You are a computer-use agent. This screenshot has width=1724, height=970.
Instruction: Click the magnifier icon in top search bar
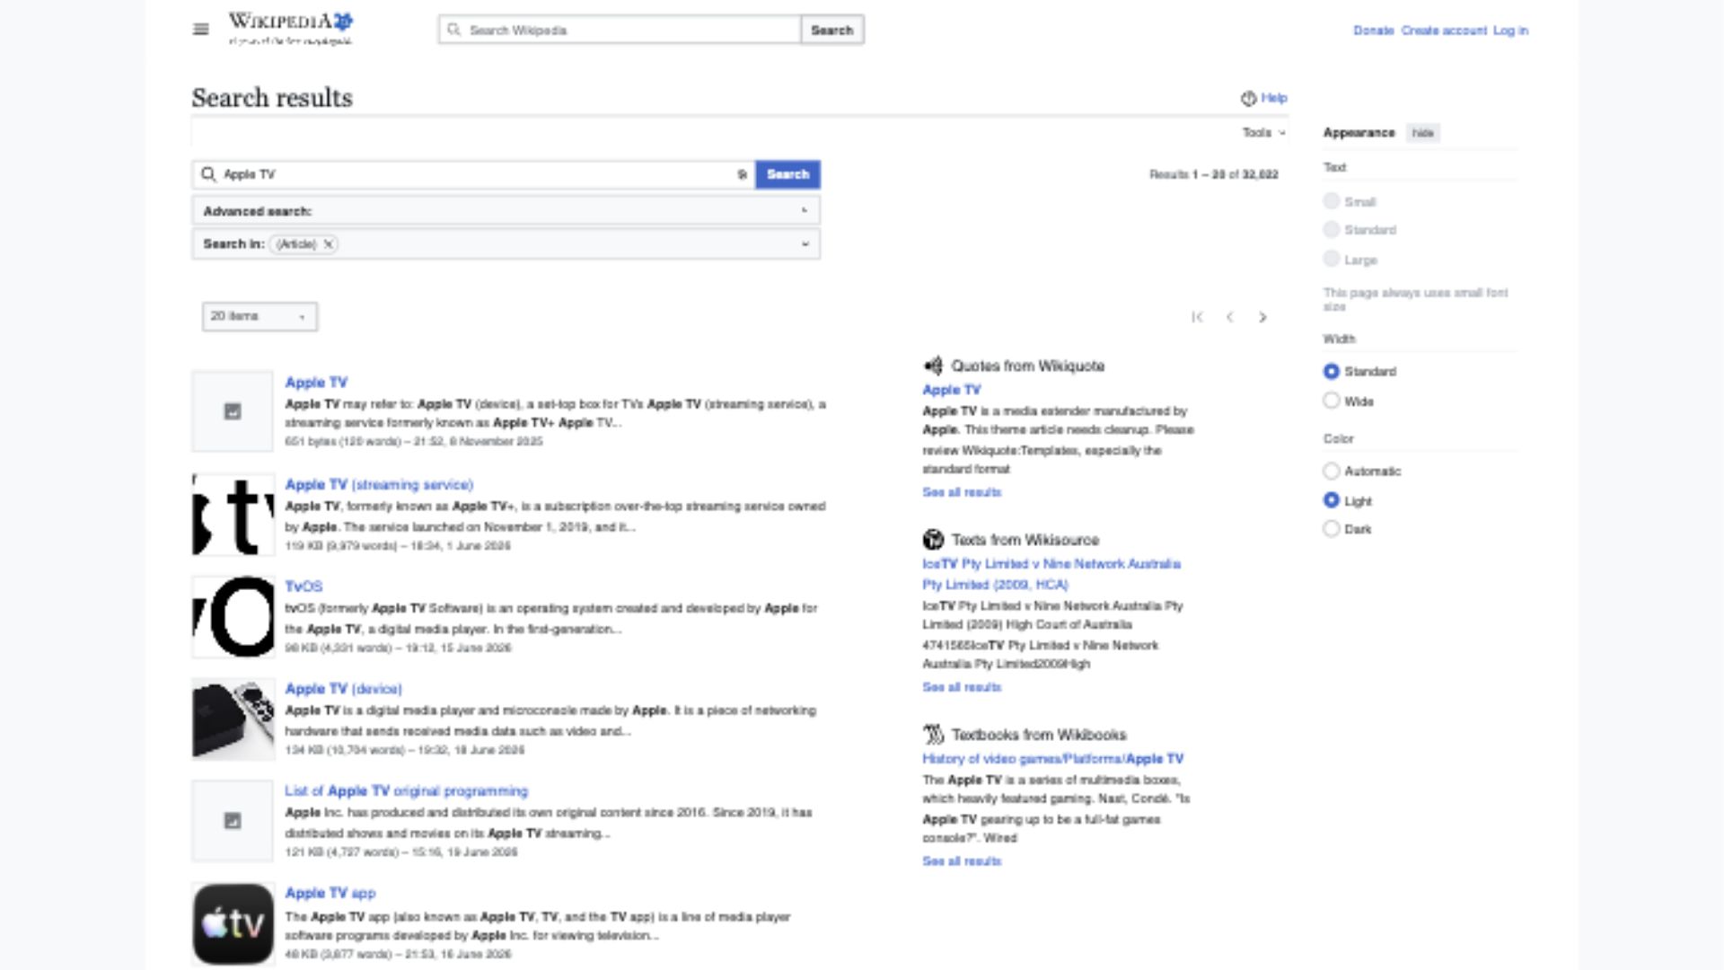(453, 30)
